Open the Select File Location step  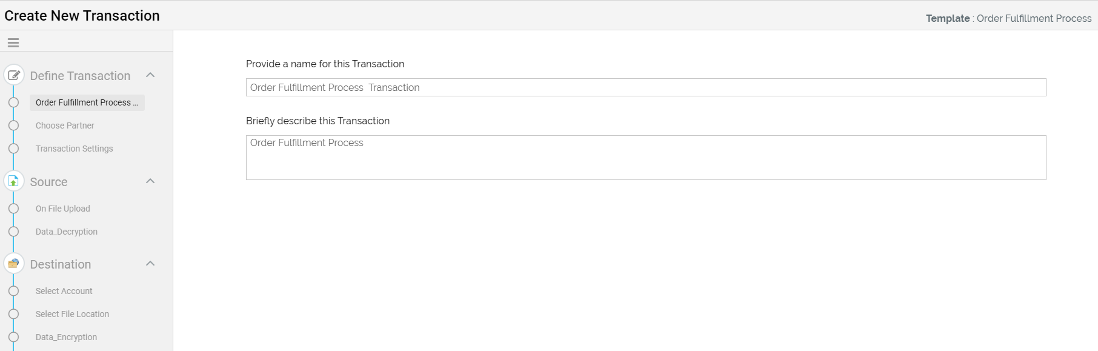coord(72,314)
